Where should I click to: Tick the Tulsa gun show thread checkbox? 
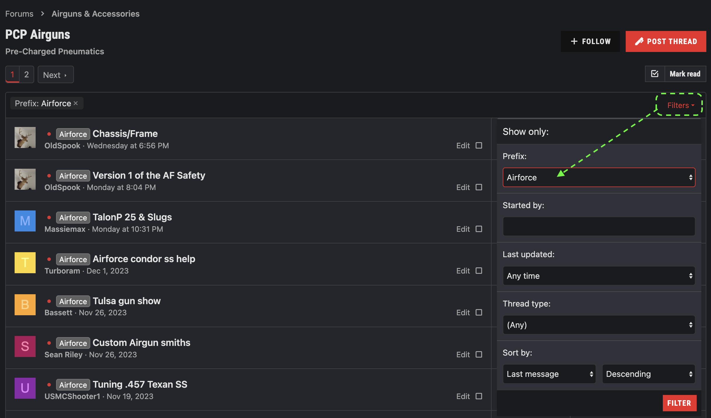479,312
